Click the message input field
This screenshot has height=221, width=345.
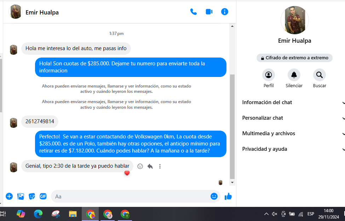click(131, 196)
